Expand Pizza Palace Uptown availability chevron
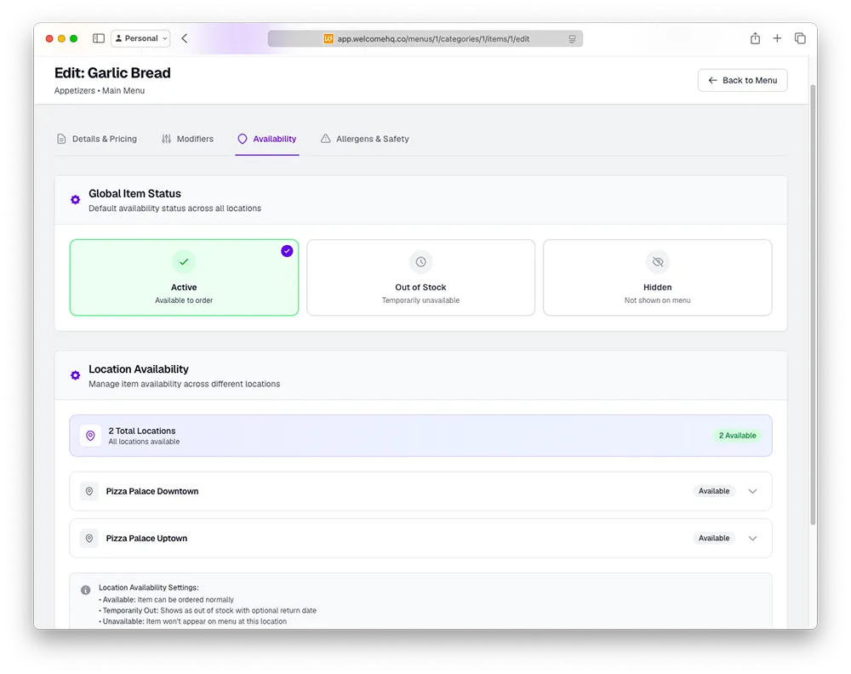Image resolution: width=851 pixels, height=674 pixels. [752, 539]
